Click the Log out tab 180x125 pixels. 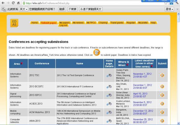point(63,25)
